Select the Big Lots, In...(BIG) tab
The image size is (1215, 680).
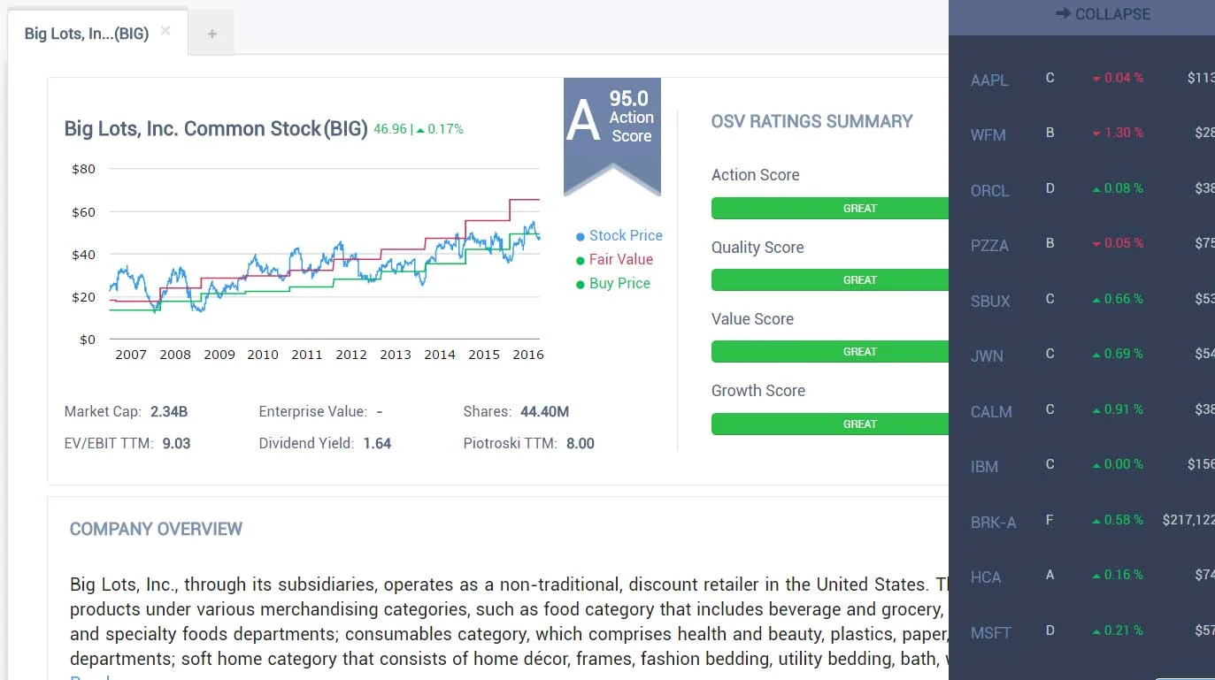(86, 34)
